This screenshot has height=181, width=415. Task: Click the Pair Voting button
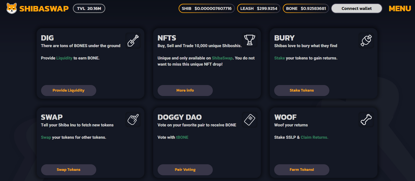pos(185,170)
